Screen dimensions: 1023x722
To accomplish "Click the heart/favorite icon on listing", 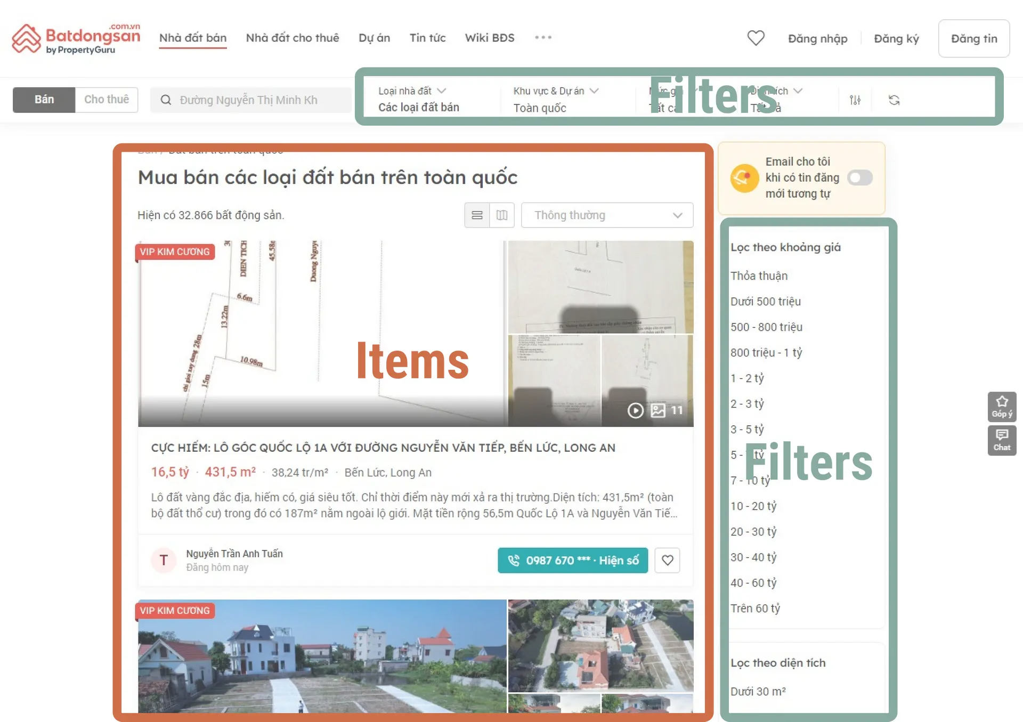I will pyautogui.click(x=668, y=560).
